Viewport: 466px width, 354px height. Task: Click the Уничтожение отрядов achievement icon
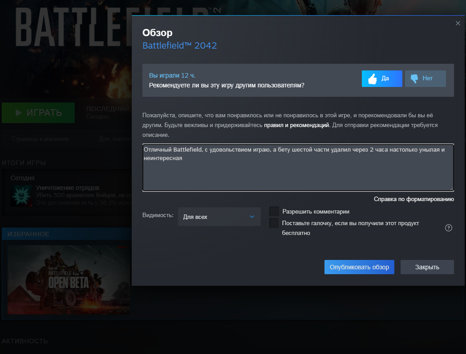click(x=21, y=196)
